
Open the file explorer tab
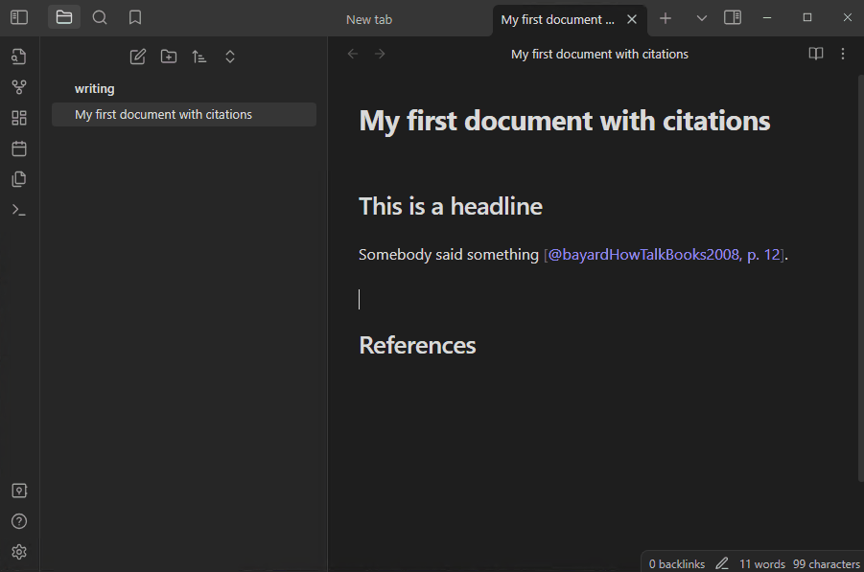[x=64, y=17]
